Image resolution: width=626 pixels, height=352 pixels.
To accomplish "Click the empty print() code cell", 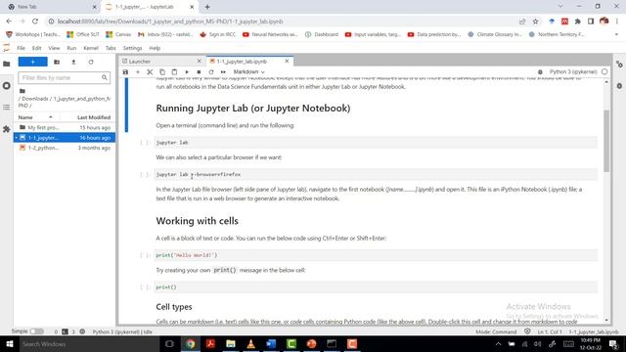I will tap(376, 286).
